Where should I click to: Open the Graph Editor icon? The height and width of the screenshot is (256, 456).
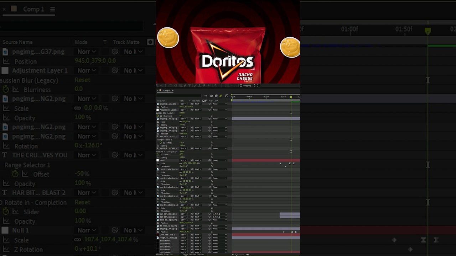(x=227, y=96)
